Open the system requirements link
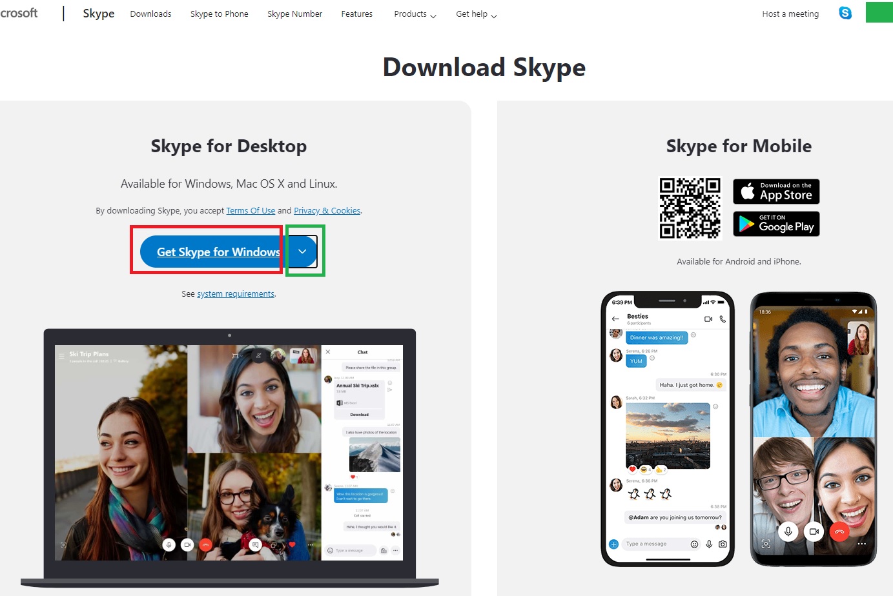 236,293
